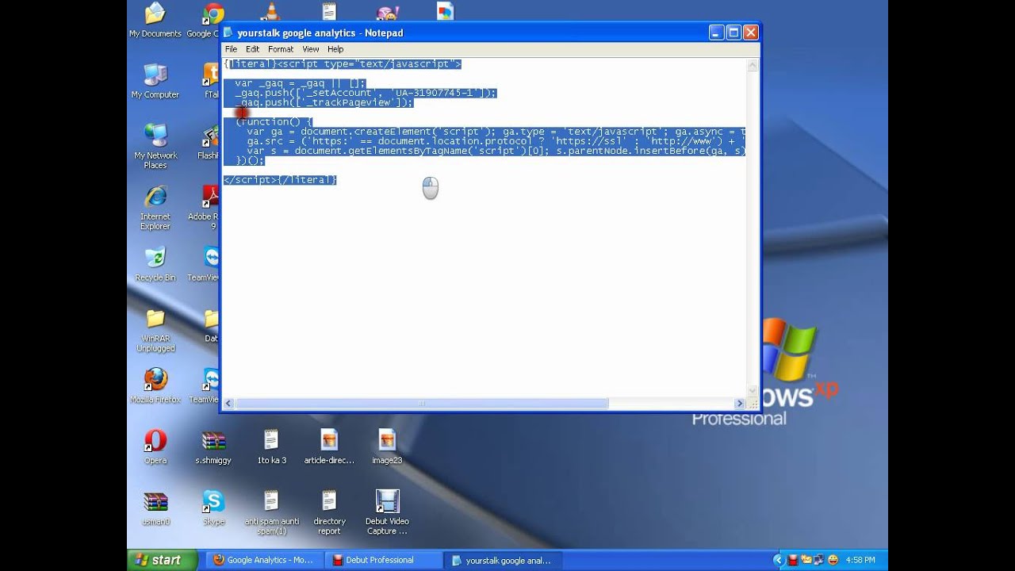Click the Notepad title bar icon
The image size is (1015, 571).
[228, 33]
